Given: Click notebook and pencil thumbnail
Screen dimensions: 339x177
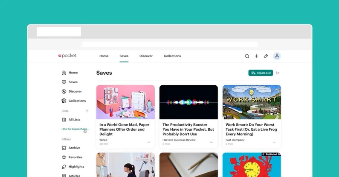Looking at the screenshot, I should [188, 165].
